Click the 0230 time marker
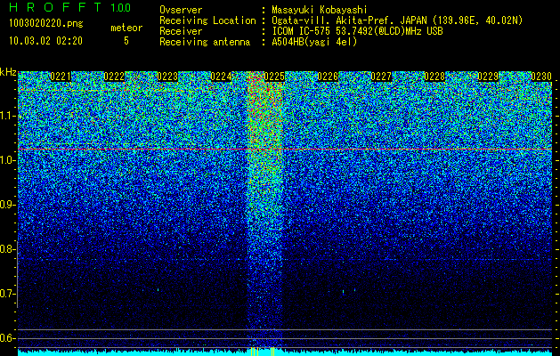 [x=541, y=77]
